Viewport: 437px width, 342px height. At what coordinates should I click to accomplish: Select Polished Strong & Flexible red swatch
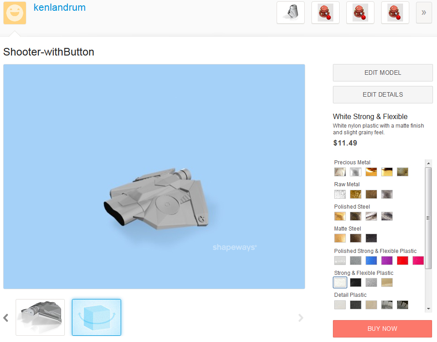(403, 261)
